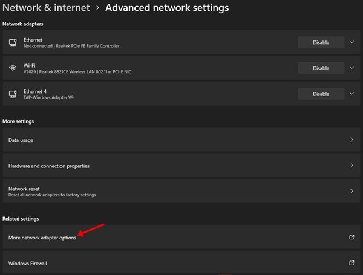Image resolution: width=363 pixels, height=275 pixels.
Task: Go back to Network & internet breadcrumb
Action: pyautogui.click(x=46, y=8)
